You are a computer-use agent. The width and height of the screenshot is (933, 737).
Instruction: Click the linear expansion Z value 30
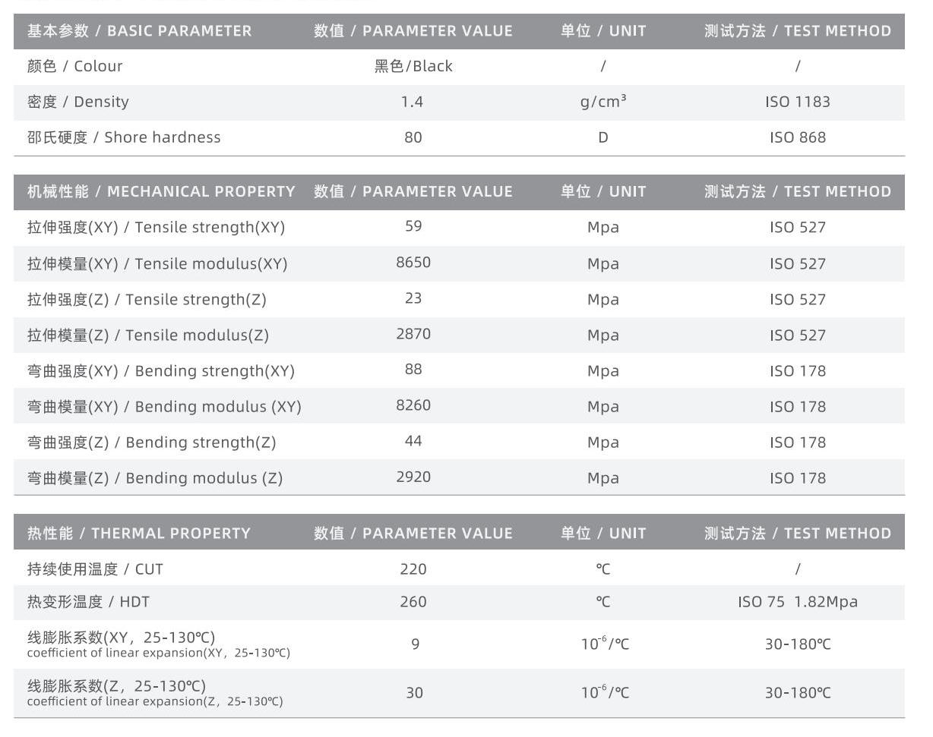pos(414,693)
